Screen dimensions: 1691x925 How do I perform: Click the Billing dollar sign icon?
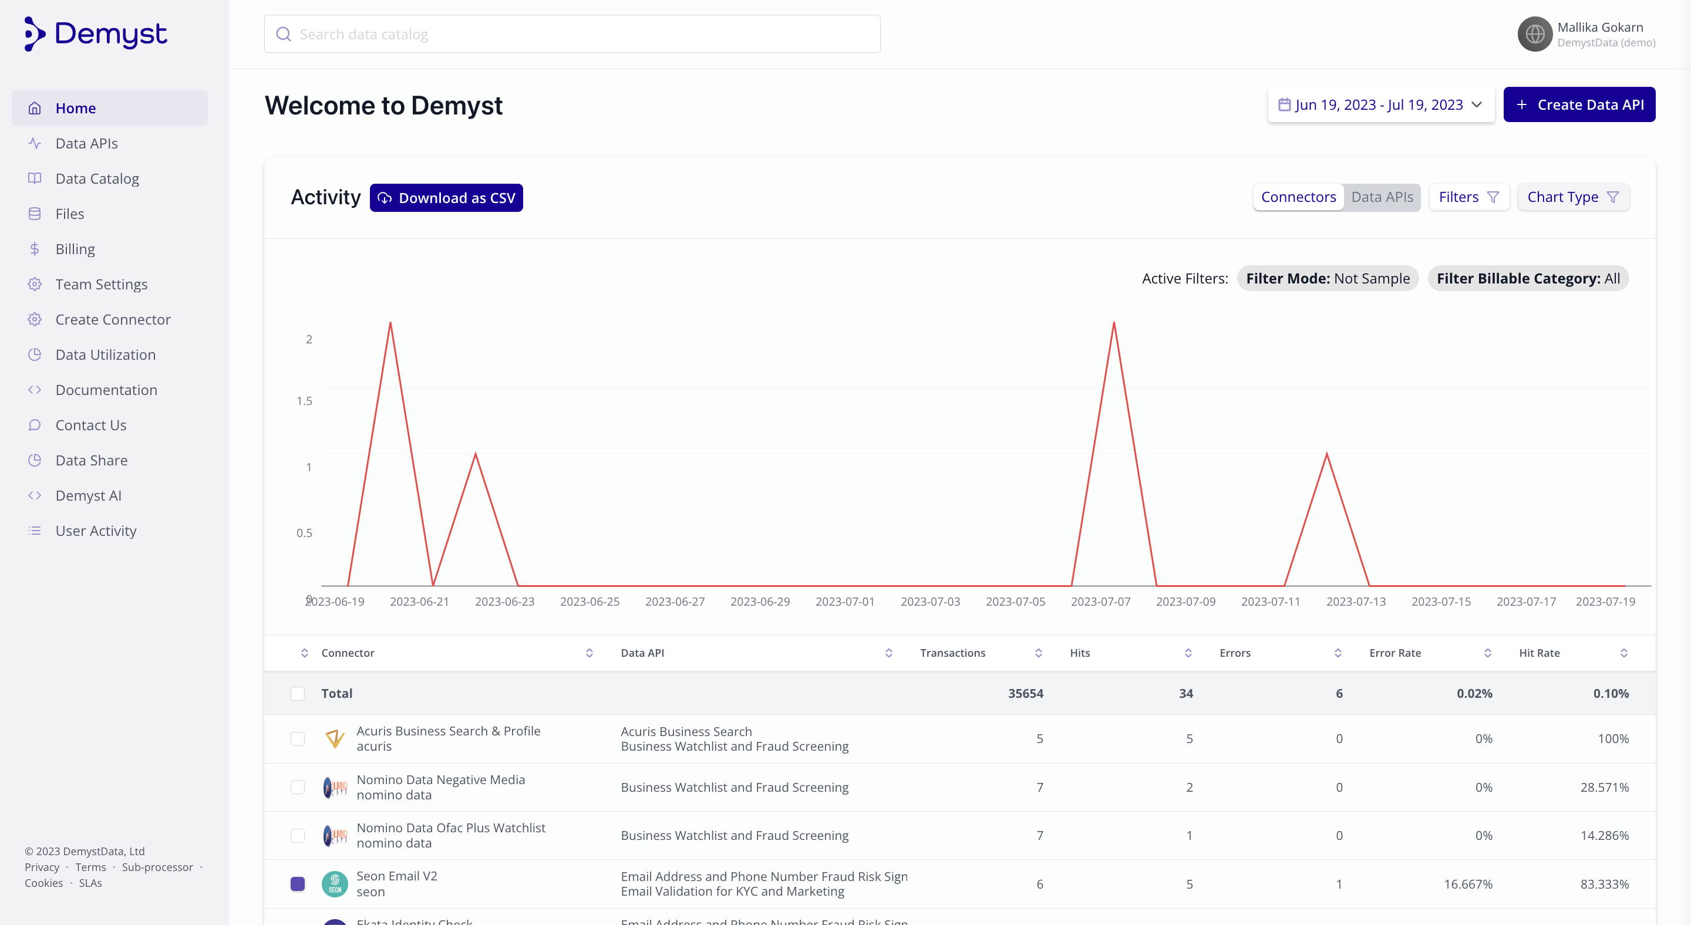coord(35,249)
